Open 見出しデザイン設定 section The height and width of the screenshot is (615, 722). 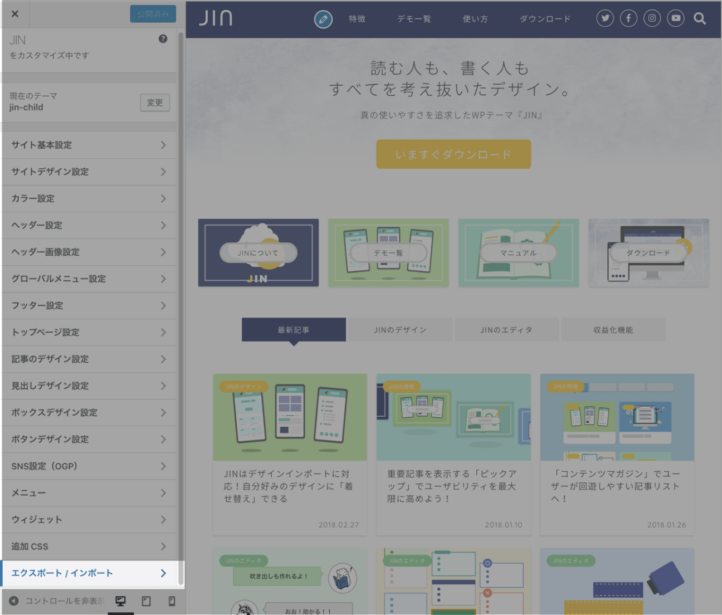89,385
